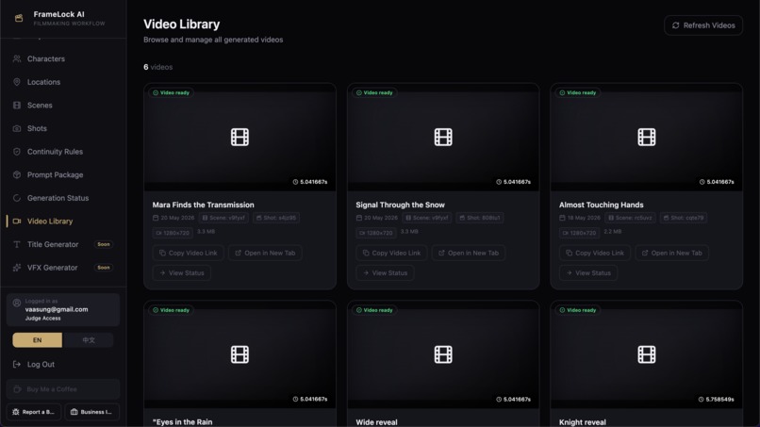
Task: Click film strip icon on Knight reveal card
Action: (x=647, y=354)
